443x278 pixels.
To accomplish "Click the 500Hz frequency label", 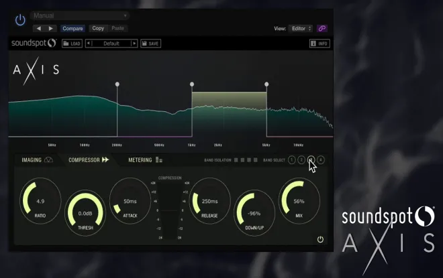I will (x=159, y=145).
